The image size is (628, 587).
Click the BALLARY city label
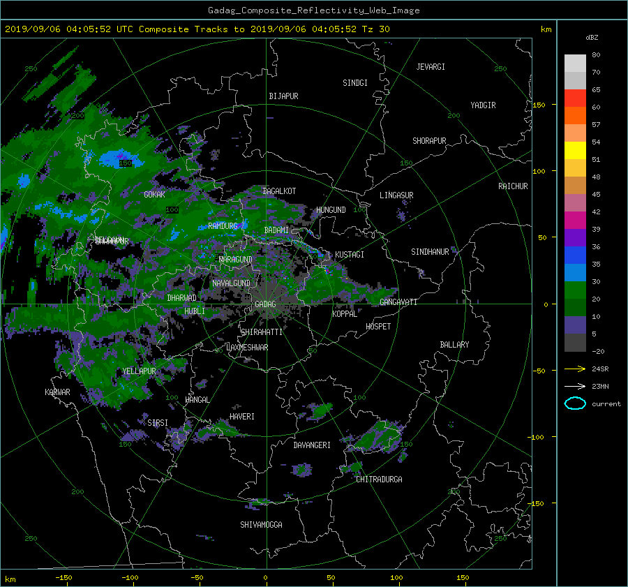(454, 345)
